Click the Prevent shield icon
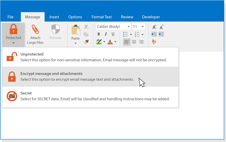This screenshot has width=226, height=142. [x=55, y=29]
